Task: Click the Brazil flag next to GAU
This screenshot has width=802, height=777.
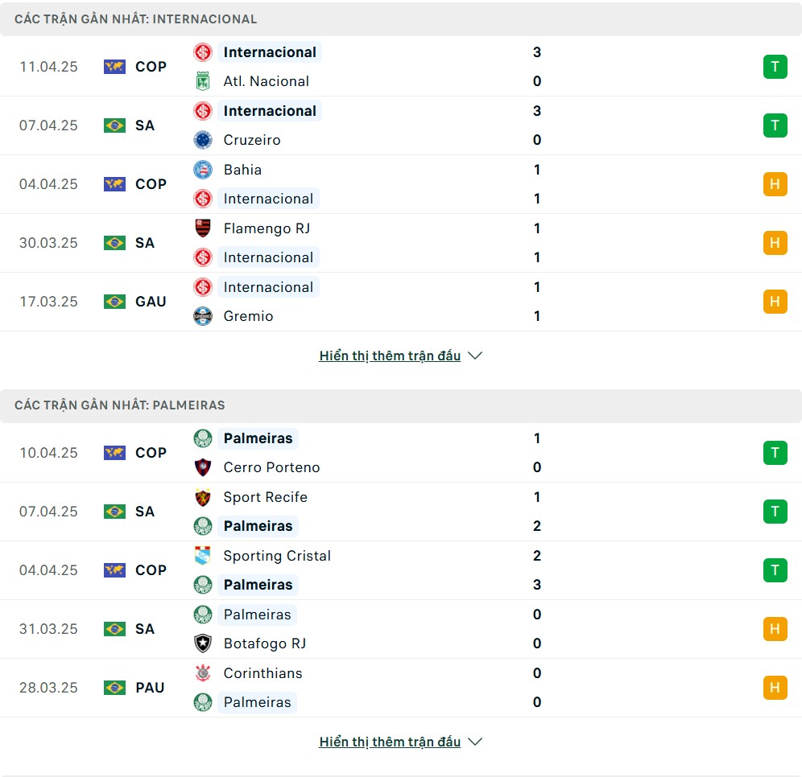Action: pos(114,302)
